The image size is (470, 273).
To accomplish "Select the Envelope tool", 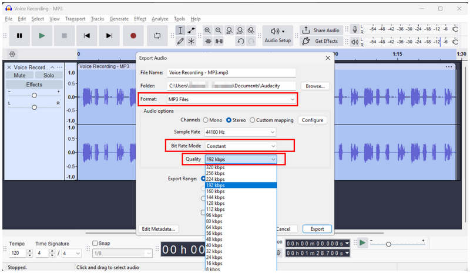I will click(192, 31).
